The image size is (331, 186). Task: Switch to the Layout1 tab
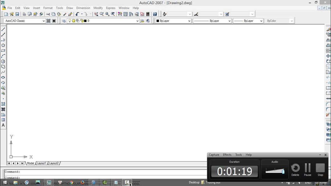pyautogui.click(x=41, y=163)
